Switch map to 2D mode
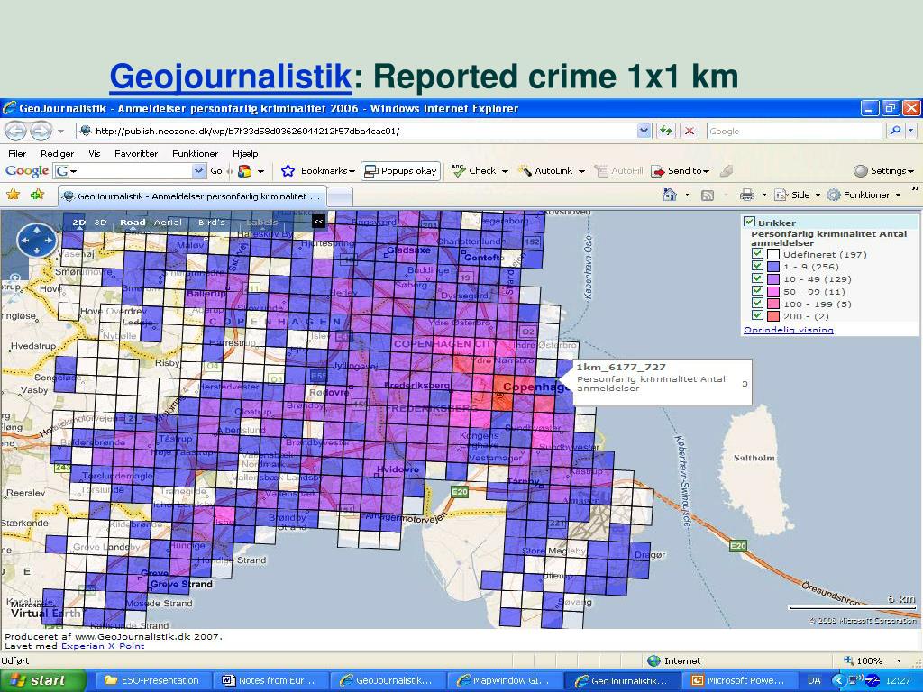The width and height of the screenshot is (923, 692). click(79, 223)
